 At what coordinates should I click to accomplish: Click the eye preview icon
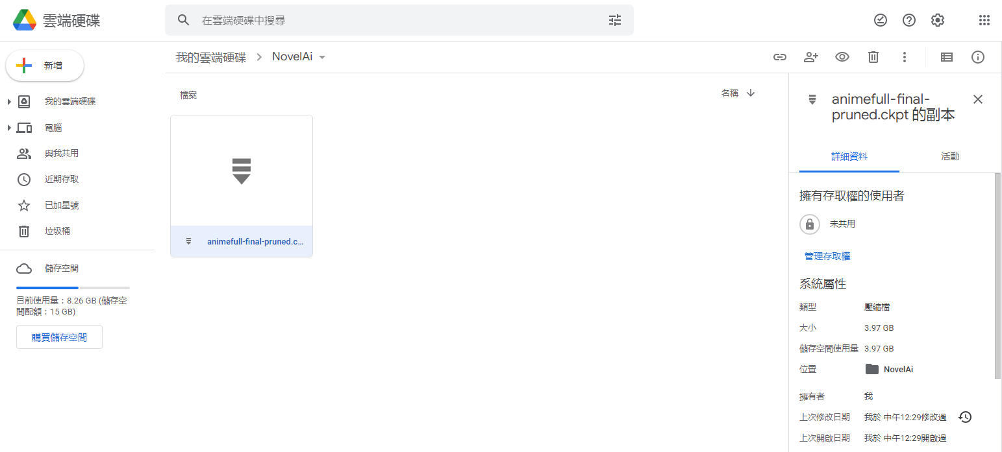click(842, 57)
